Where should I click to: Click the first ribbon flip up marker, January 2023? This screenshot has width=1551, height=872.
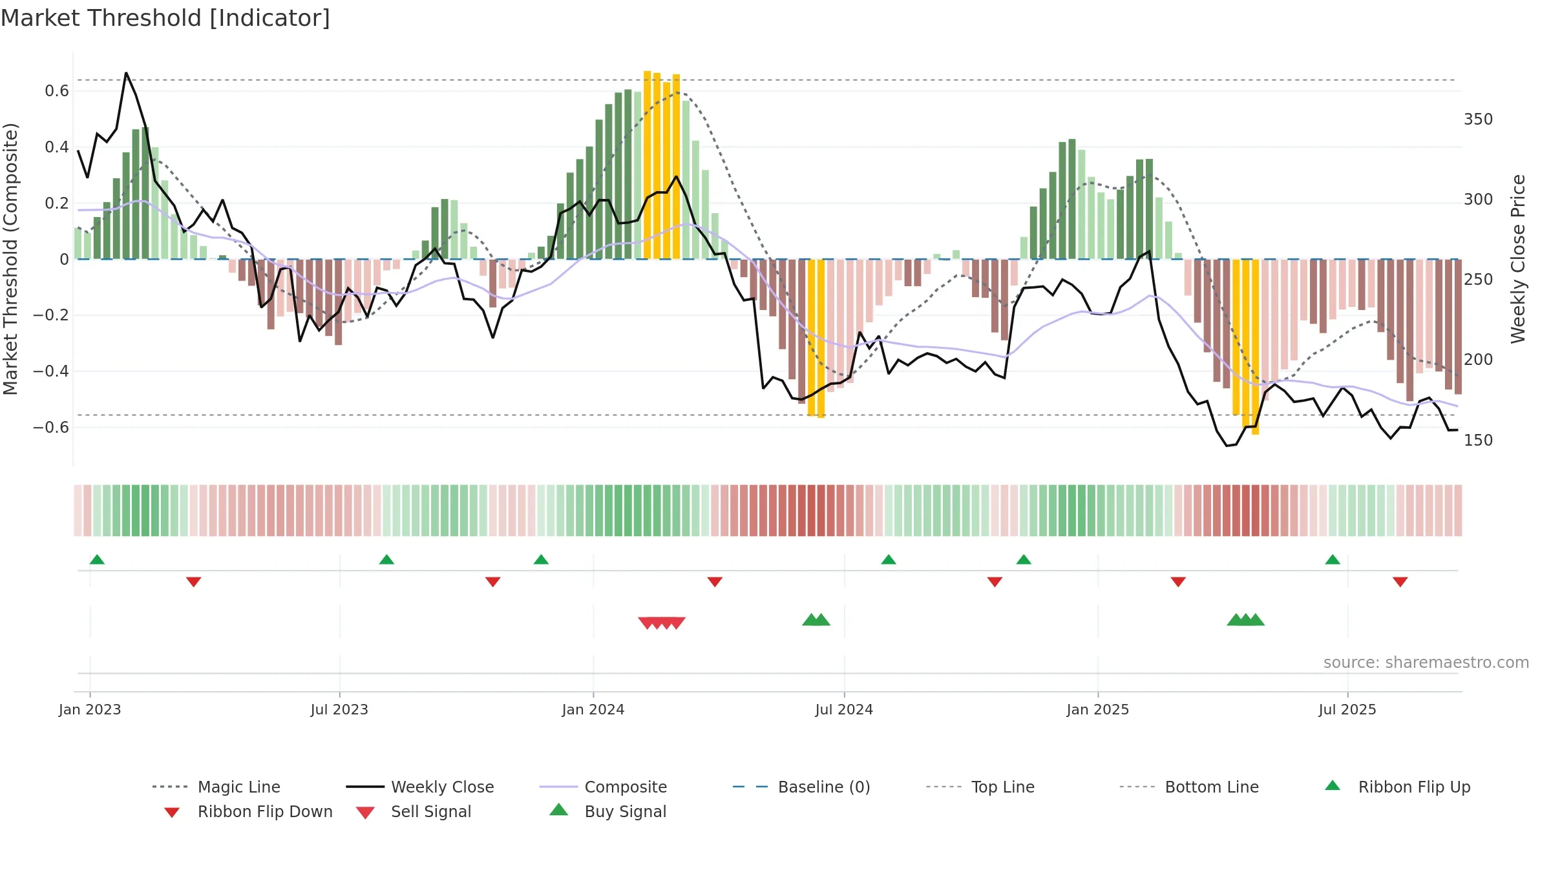[x=97, y=559]
